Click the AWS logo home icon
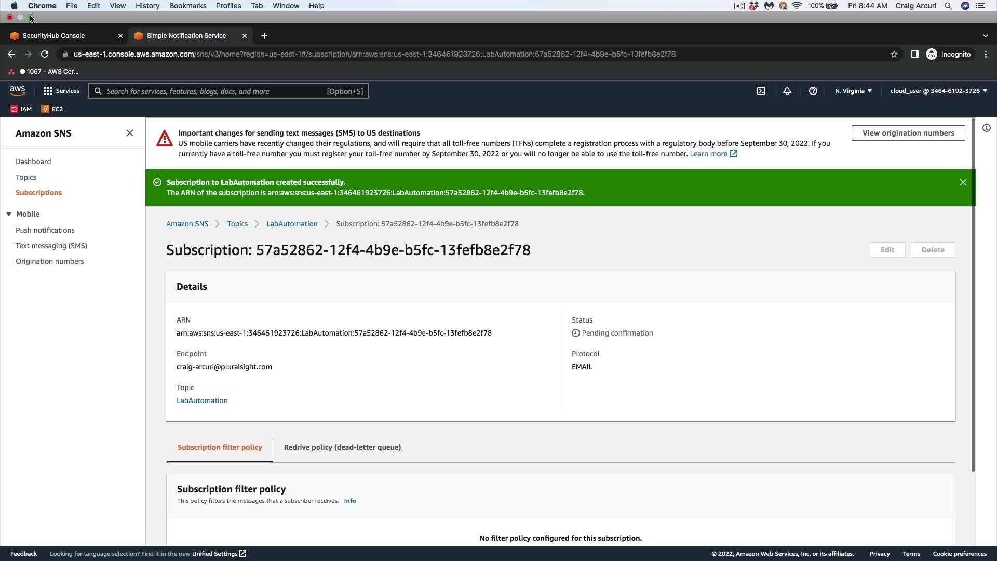Viewport: 997px width, 561px height. coord(17,90)
